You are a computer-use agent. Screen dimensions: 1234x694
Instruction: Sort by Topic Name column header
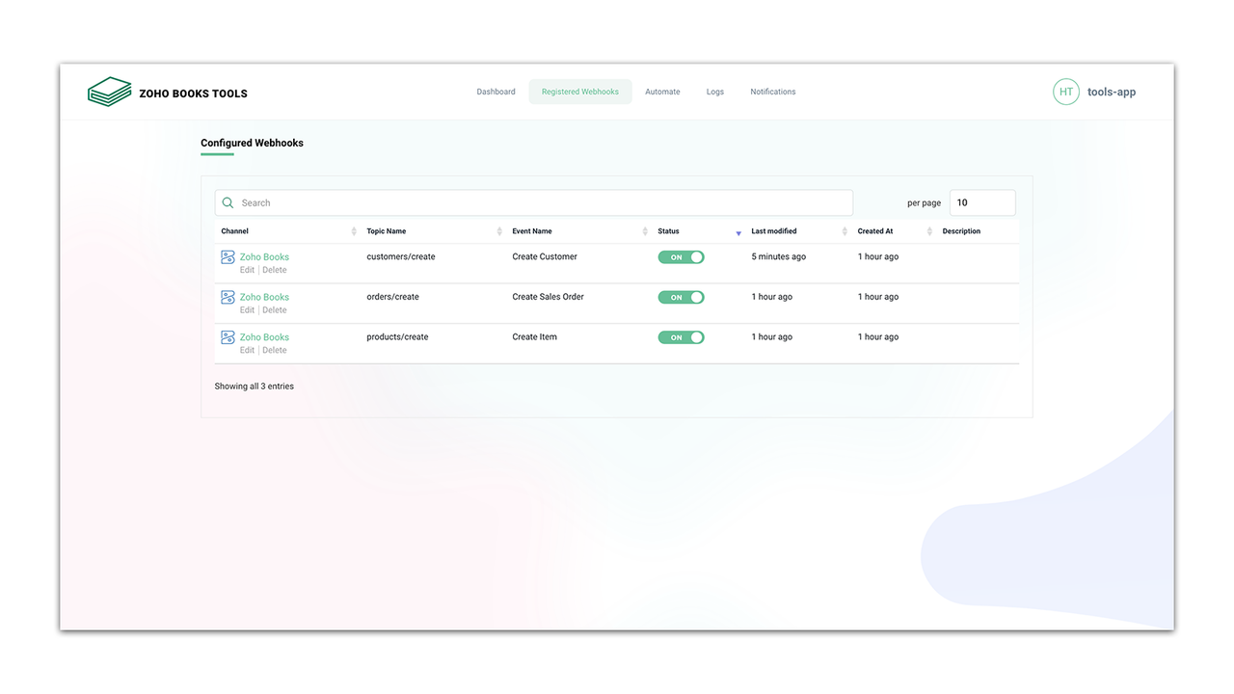387,231
